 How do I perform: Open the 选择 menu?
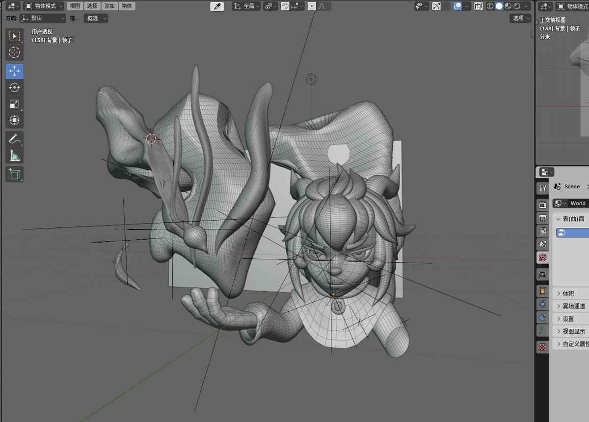pyautogui.click(x=92, y=6)
